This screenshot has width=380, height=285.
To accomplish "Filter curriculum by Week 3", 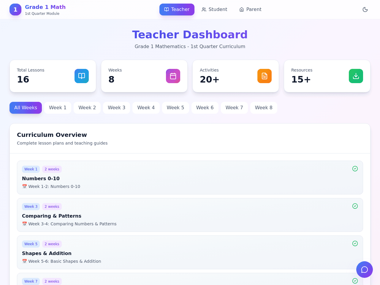I will [x=116, y=108].
